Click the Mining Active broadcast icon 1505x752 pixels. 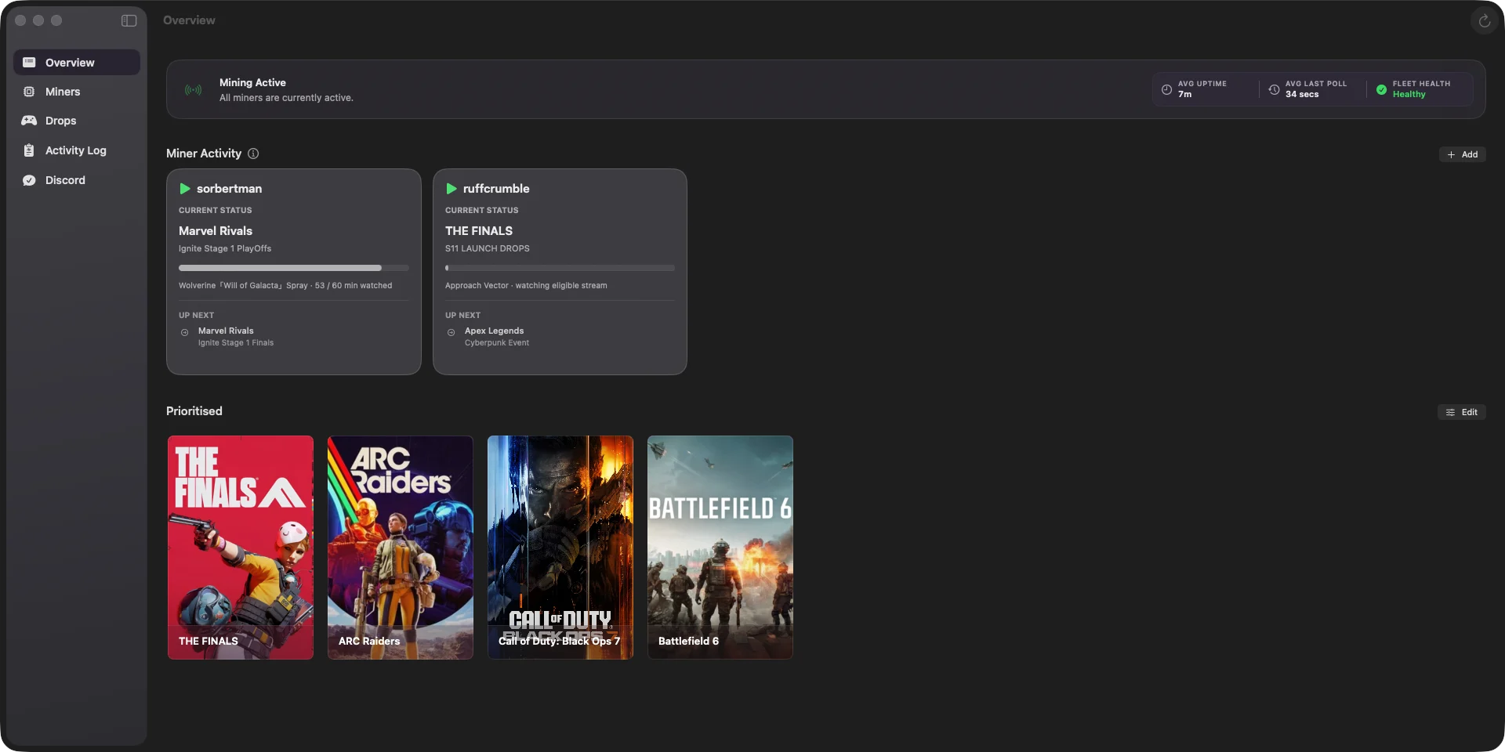tap(193, 90)
